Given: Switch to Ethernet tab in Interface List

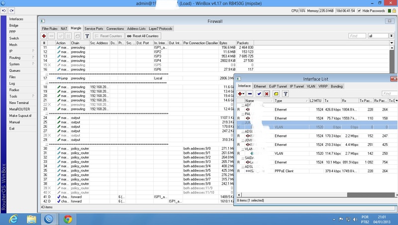Looking at the screenshot, I should [x=260, y=86].
